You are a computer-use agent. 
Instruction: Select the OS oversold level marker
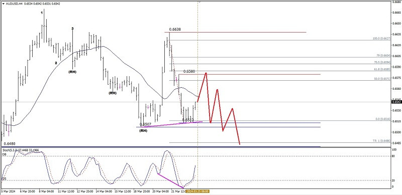[4, 179]
